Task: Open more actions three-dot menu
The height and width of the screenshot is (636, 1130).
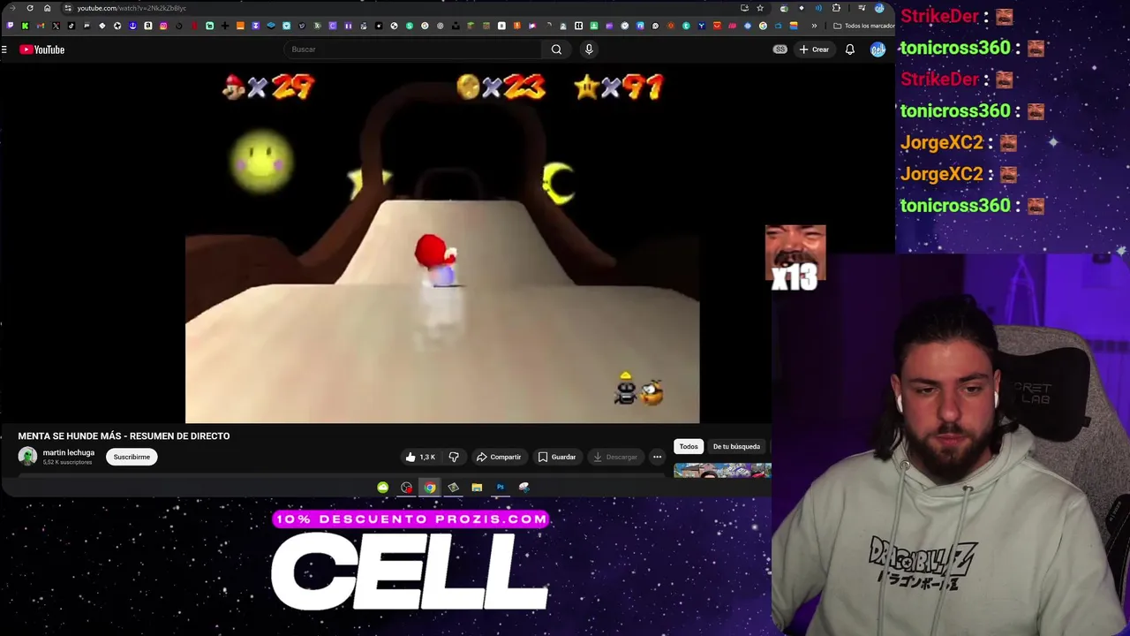Action: click(x=657, y=457)
